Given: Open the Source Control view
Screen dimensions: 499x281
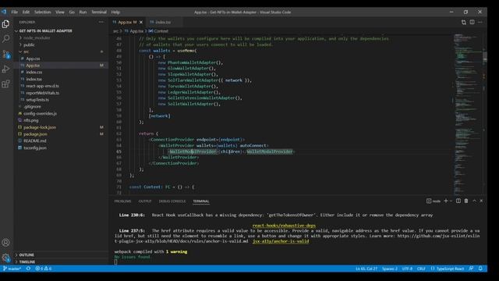Looking at the screenshot, I should 5,54.
